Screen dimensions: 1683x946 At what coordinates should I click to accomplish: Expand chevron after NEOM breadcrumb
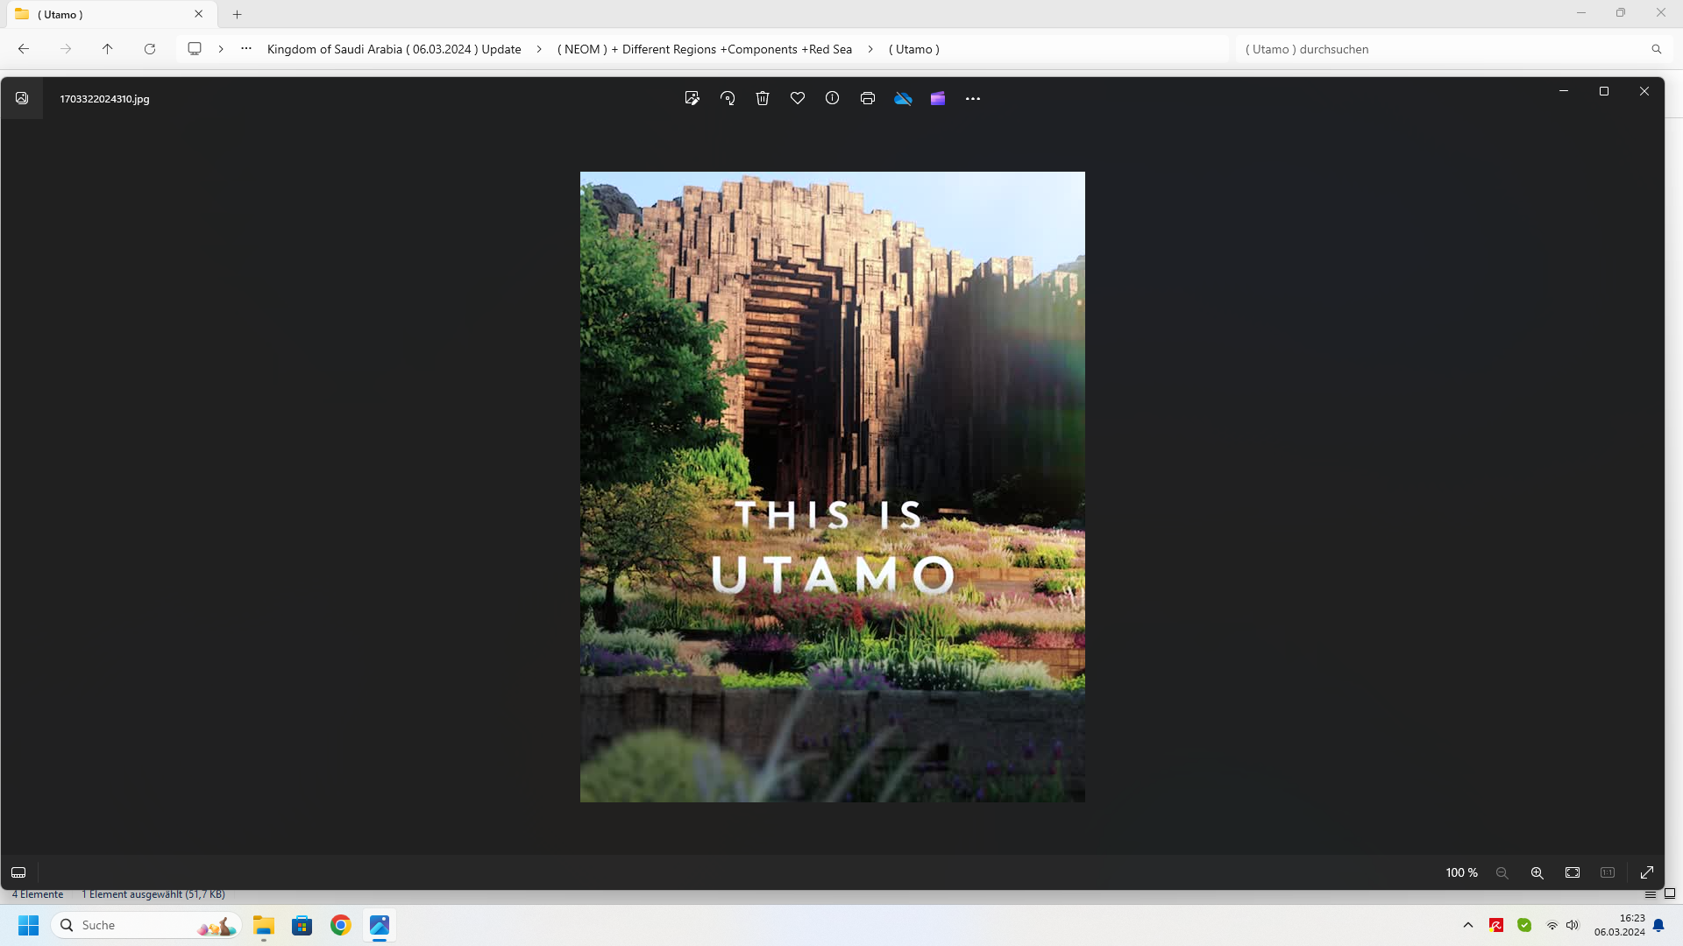tap(870, 49)
